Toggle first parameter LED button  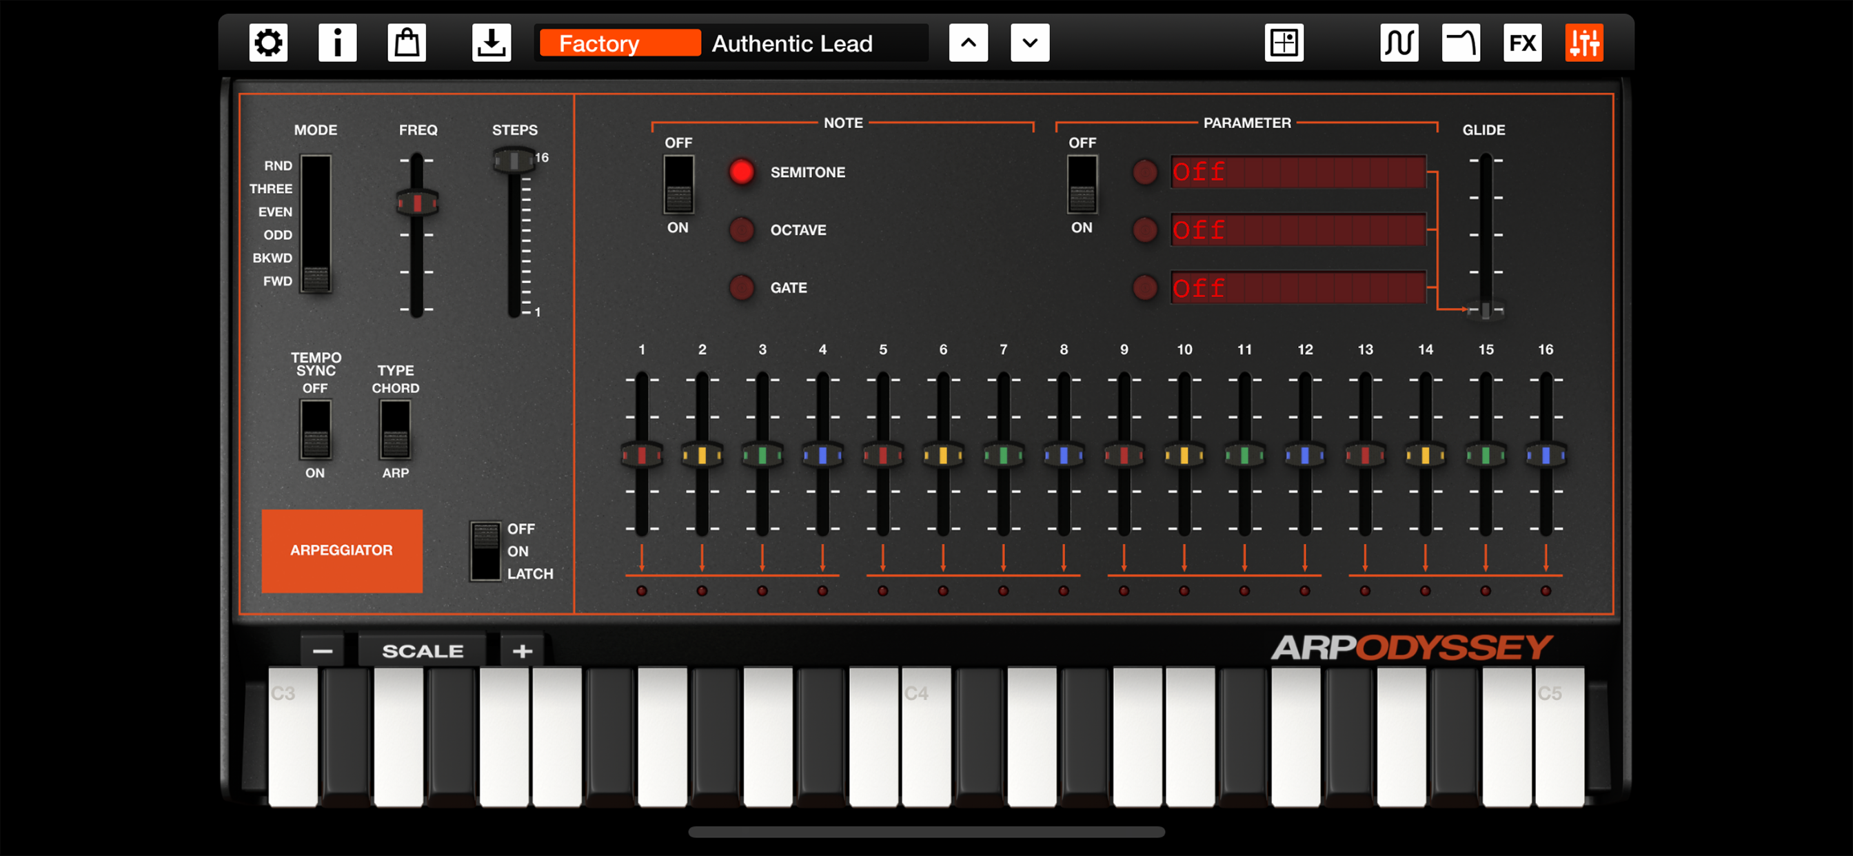tap(1145, 172)
